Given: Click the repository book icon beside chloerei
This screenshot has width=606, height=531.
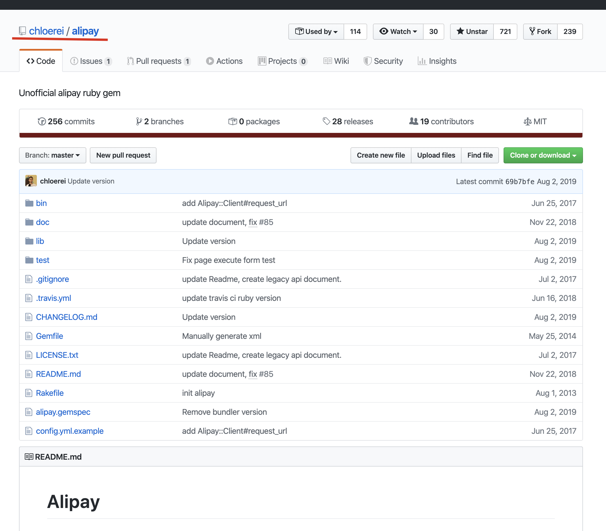Looking at the screenshot, I should tap(22, 31).
